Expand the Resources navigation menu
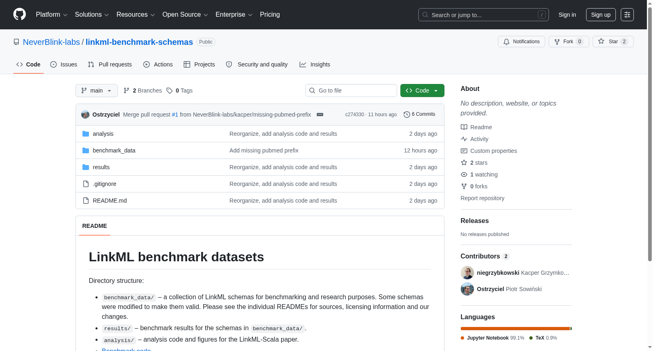653x351 pixels. [135, 15]
